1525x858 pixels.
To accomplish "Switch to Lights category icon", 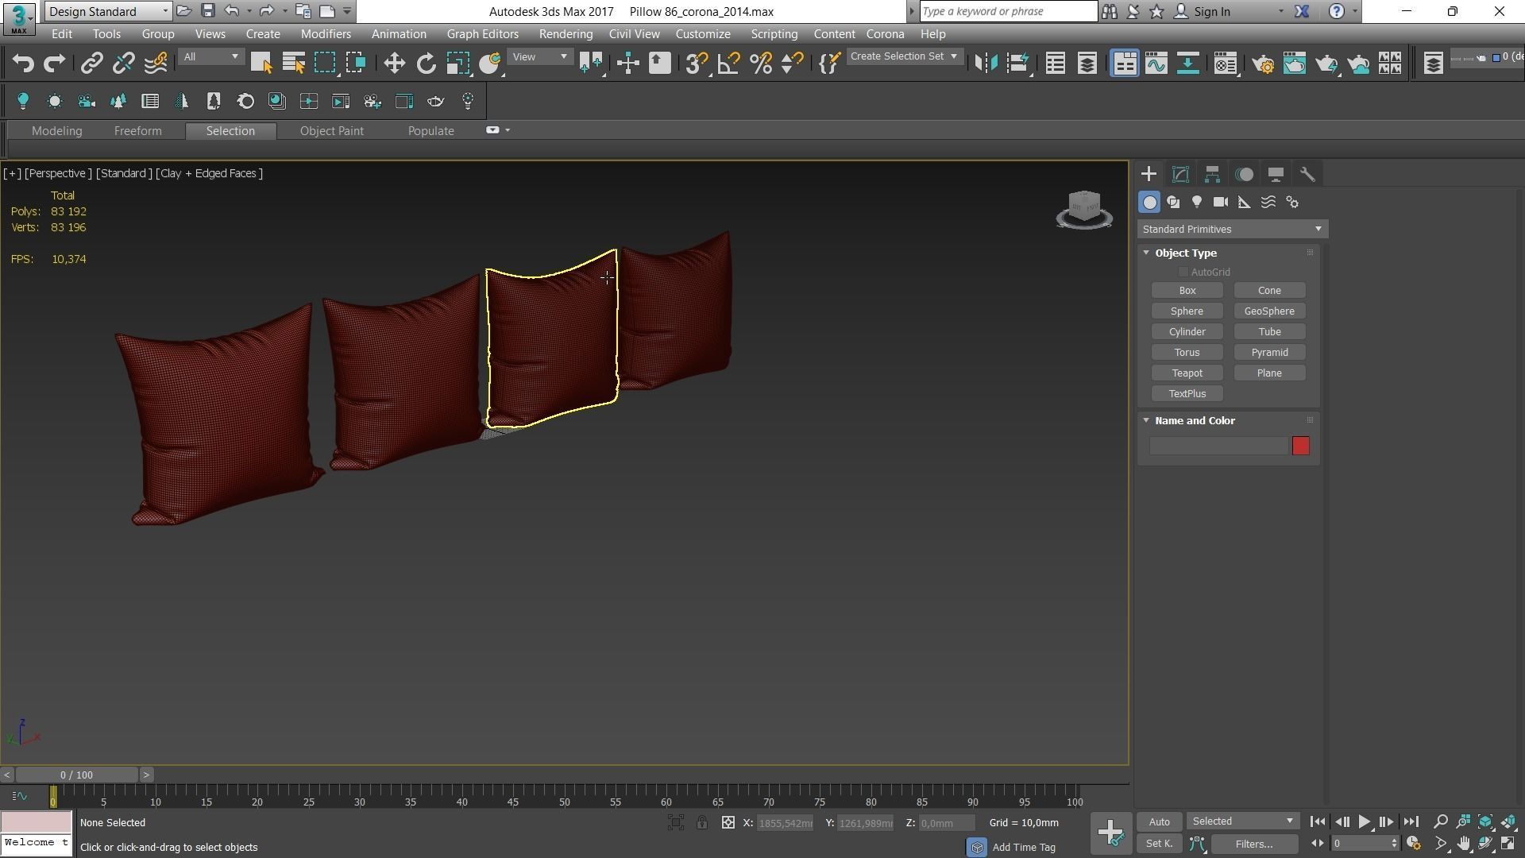I will pos(1197,203).
